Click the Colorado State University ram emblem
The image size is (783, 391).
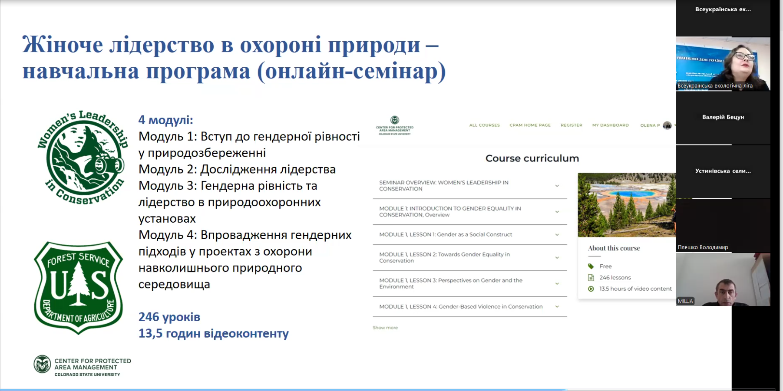point(43,365)
